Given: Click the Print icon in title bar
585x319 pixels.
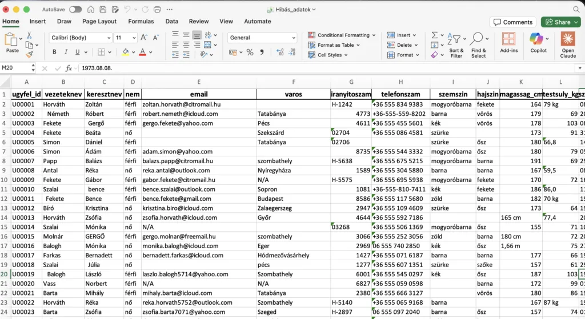Looking at the screenshot, I should tap(158, 10).
